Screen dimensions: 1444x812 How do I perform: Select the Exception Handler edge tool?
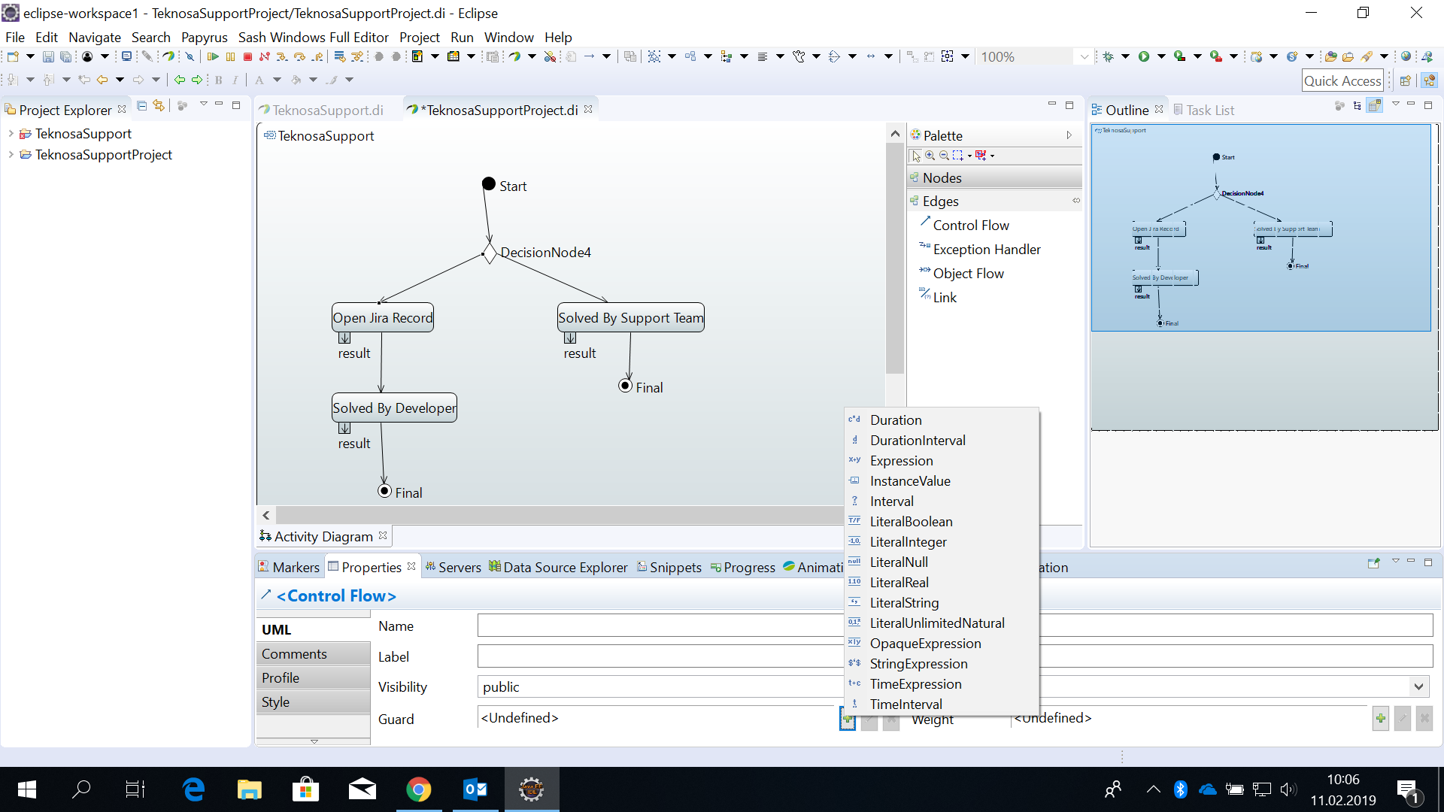pos(980,250)
